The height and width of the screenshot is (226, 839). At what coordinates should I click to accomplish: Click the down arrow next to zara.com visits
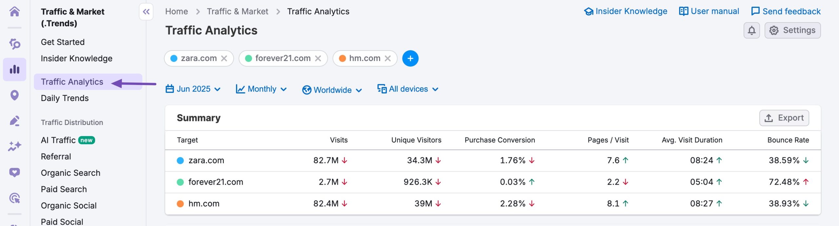click(344, 160)
